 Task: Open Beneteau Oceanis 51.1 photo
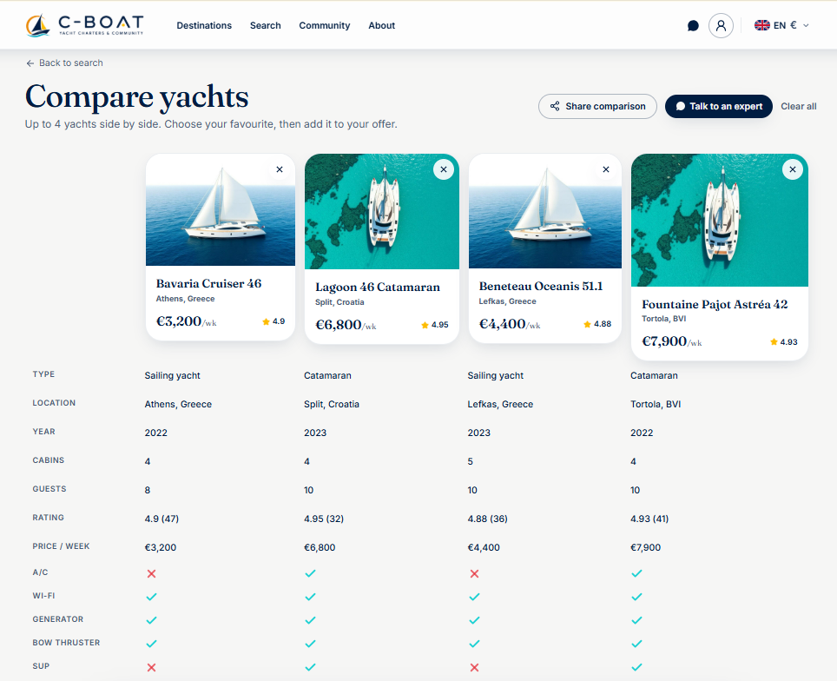[x=545, y=212]
